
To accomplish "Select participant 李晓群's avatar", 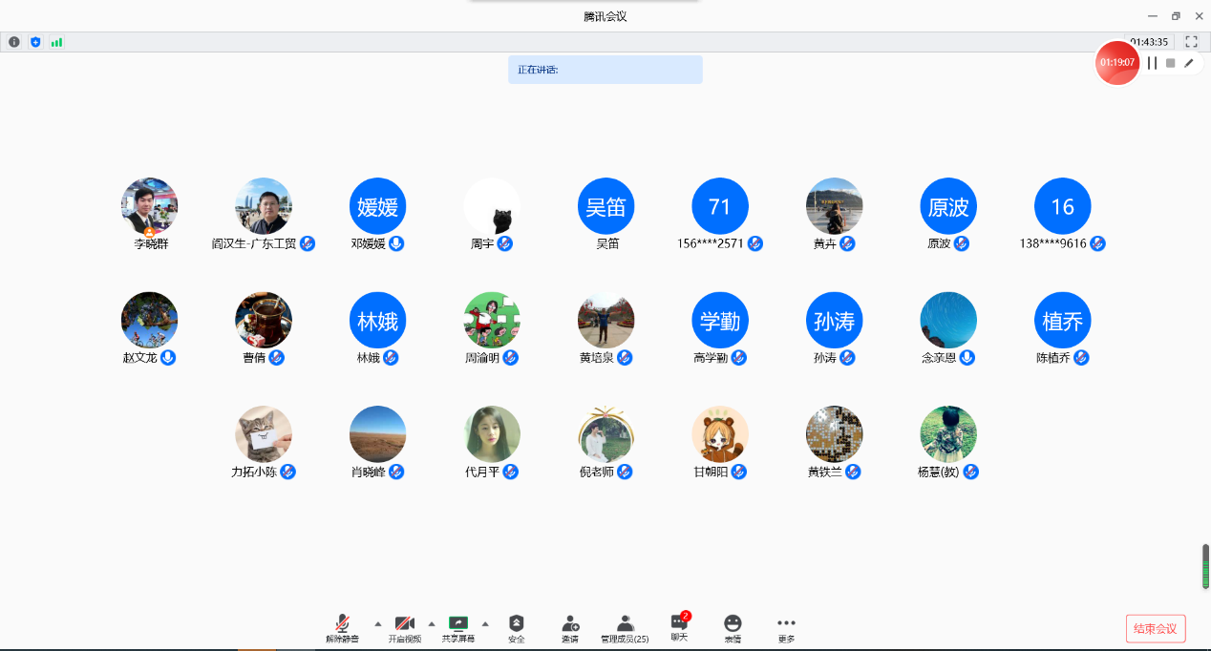I will point(149,205).
